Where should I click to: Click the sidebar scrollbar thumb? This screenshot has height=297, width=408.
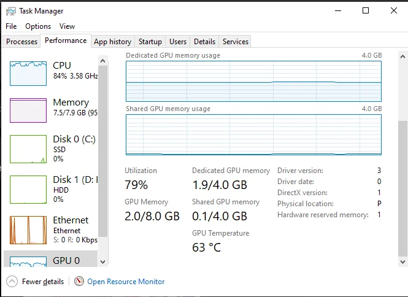(x=103, y=151)
